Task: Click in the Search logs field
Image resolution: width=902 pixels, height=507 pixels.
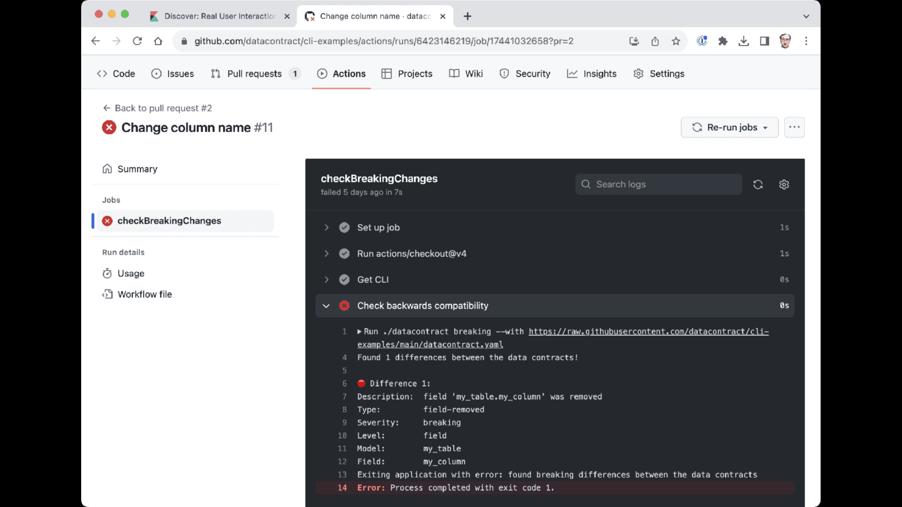Action: (x=658, y=184)
